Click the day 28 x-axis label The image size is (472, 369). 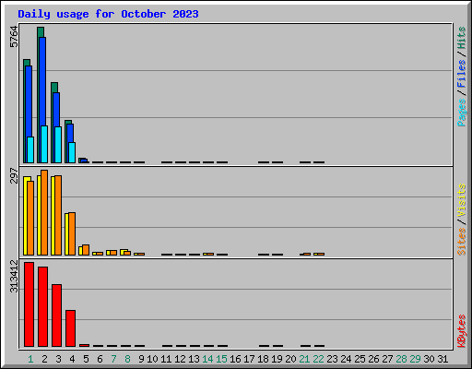(x=401, y=359)
